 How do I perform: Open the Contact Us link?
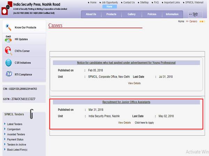click(129, 2)
